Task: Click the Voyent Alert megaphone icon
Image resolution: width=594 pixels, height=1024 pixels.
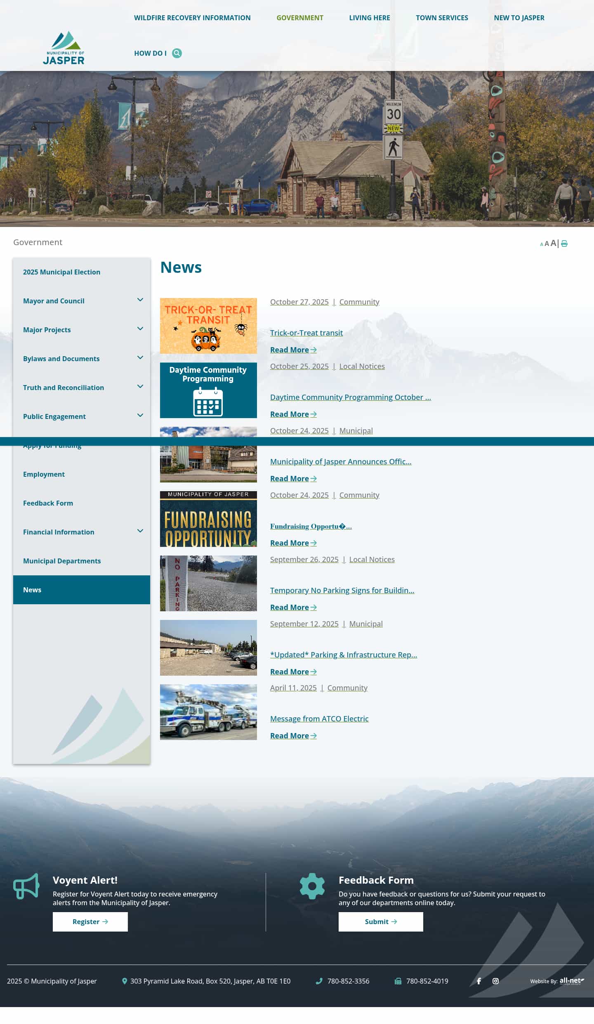Action: 26,886
